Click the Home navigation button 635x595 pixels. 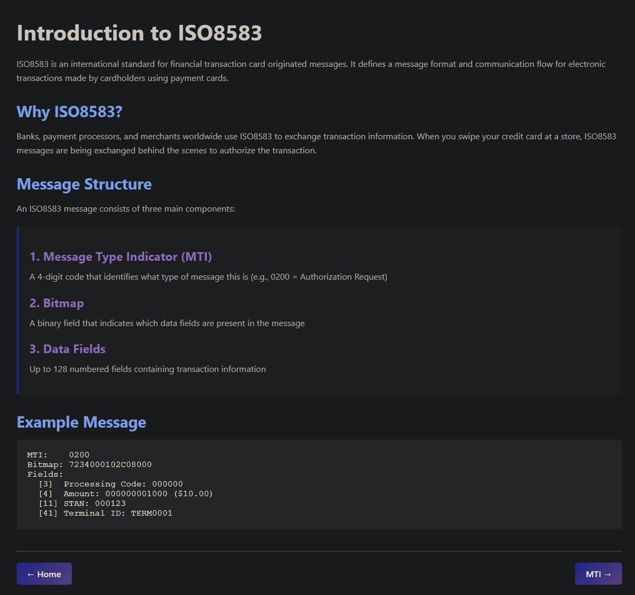44,573
